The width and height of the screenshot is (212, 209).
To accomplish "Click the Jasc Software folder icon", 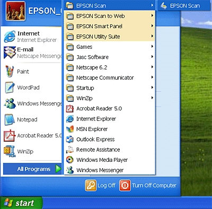I will (70, 57).
